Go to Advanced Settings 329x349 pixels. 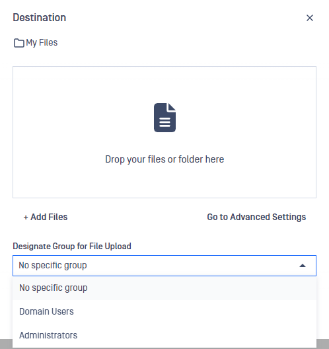coord(256,217)
